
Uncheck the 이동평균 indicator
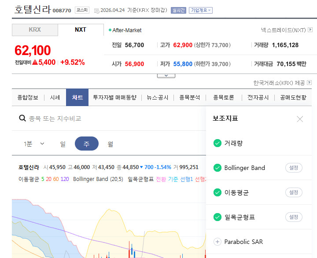(217, 192)
